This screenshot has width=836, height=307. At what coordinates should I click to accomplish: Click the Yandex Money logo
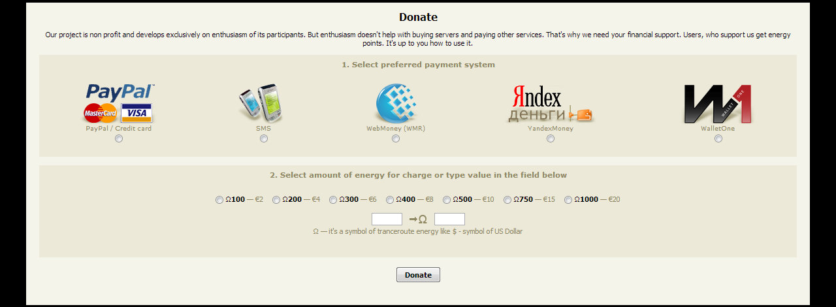(x=550, y=105)
